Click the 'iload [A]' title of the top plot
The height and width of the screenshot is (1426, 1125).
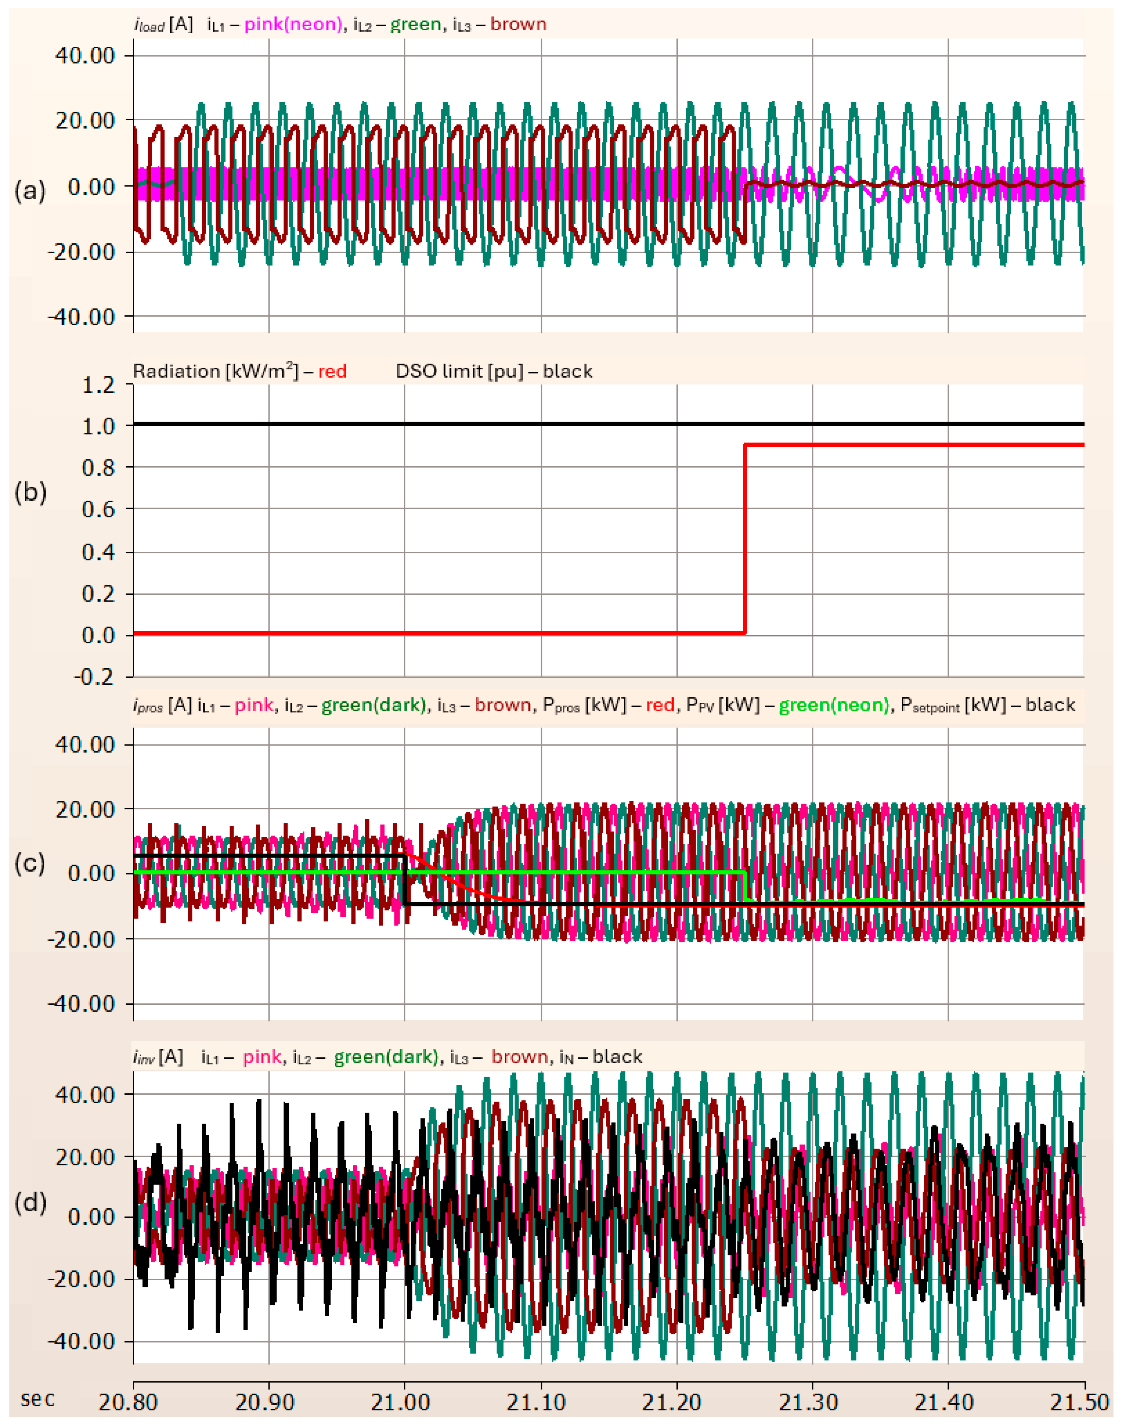click(163, 24)
